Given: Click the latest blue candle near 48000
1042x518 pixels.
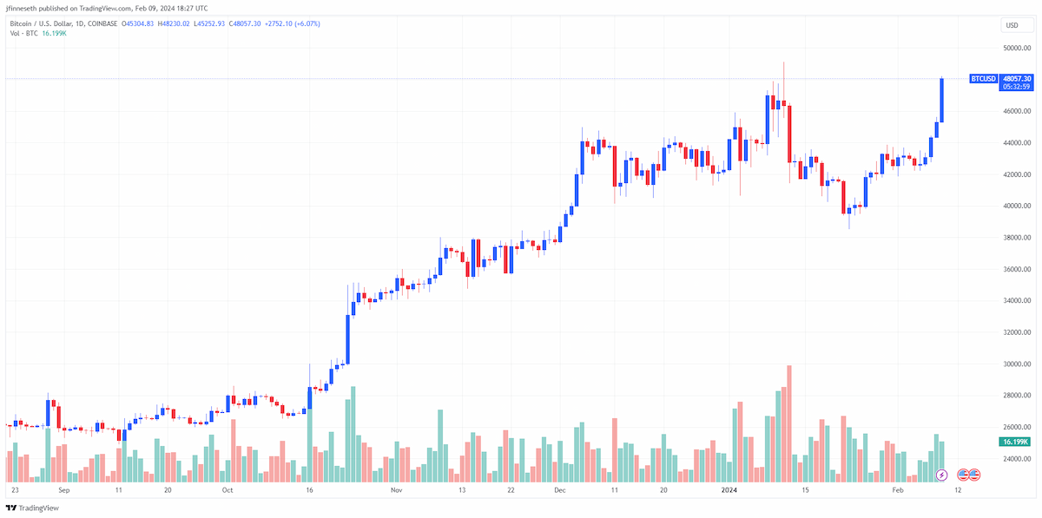Looking at the screenshot, I should [941, 100].
